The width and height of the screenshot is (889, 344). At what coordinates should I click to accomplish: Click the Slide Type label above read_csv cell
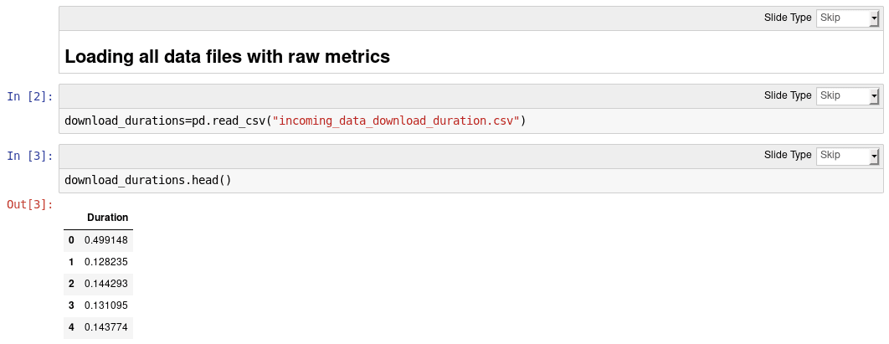click(788, 95)
